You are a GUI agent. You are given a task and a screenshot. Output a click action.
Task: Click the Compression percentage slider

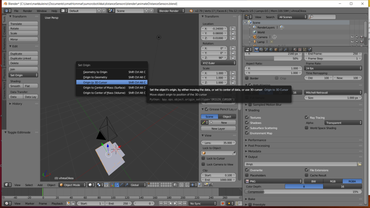tap(303, 192)
